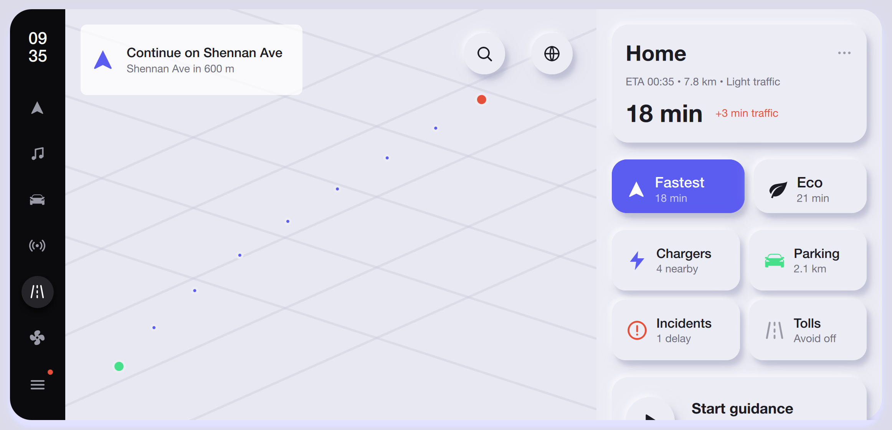Click the red exclamation Incidents icon
This screenshot has width=892, height=430.
point(637,330)
